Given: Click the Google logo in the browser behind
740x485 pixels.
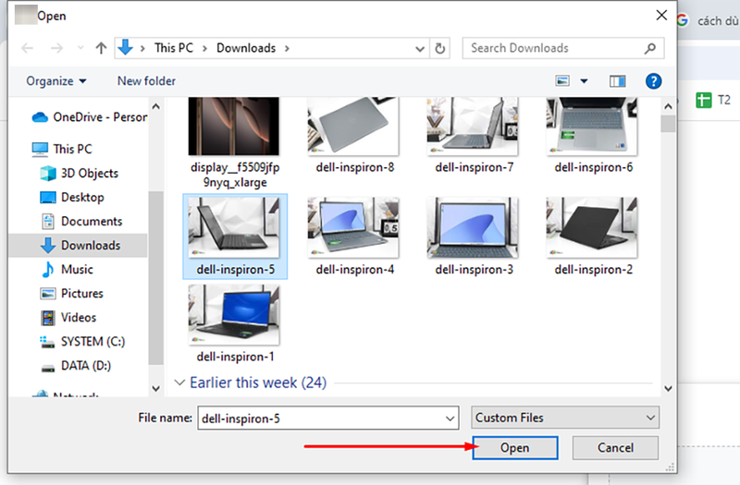Looking at the screenshot, I should [x=683, y=20].
